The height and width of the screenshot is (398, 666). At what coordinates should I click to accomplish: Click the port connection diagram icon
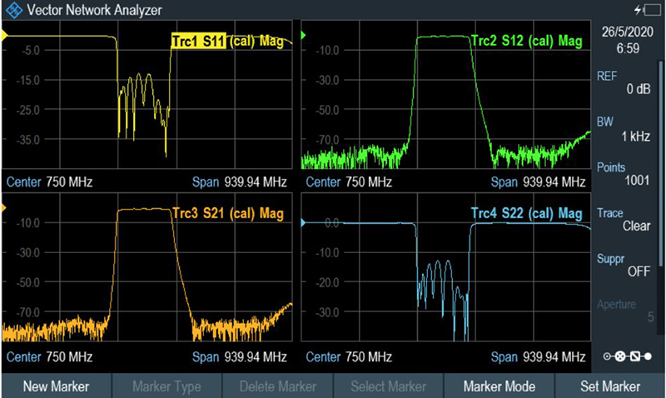click(x=627, y=356)
